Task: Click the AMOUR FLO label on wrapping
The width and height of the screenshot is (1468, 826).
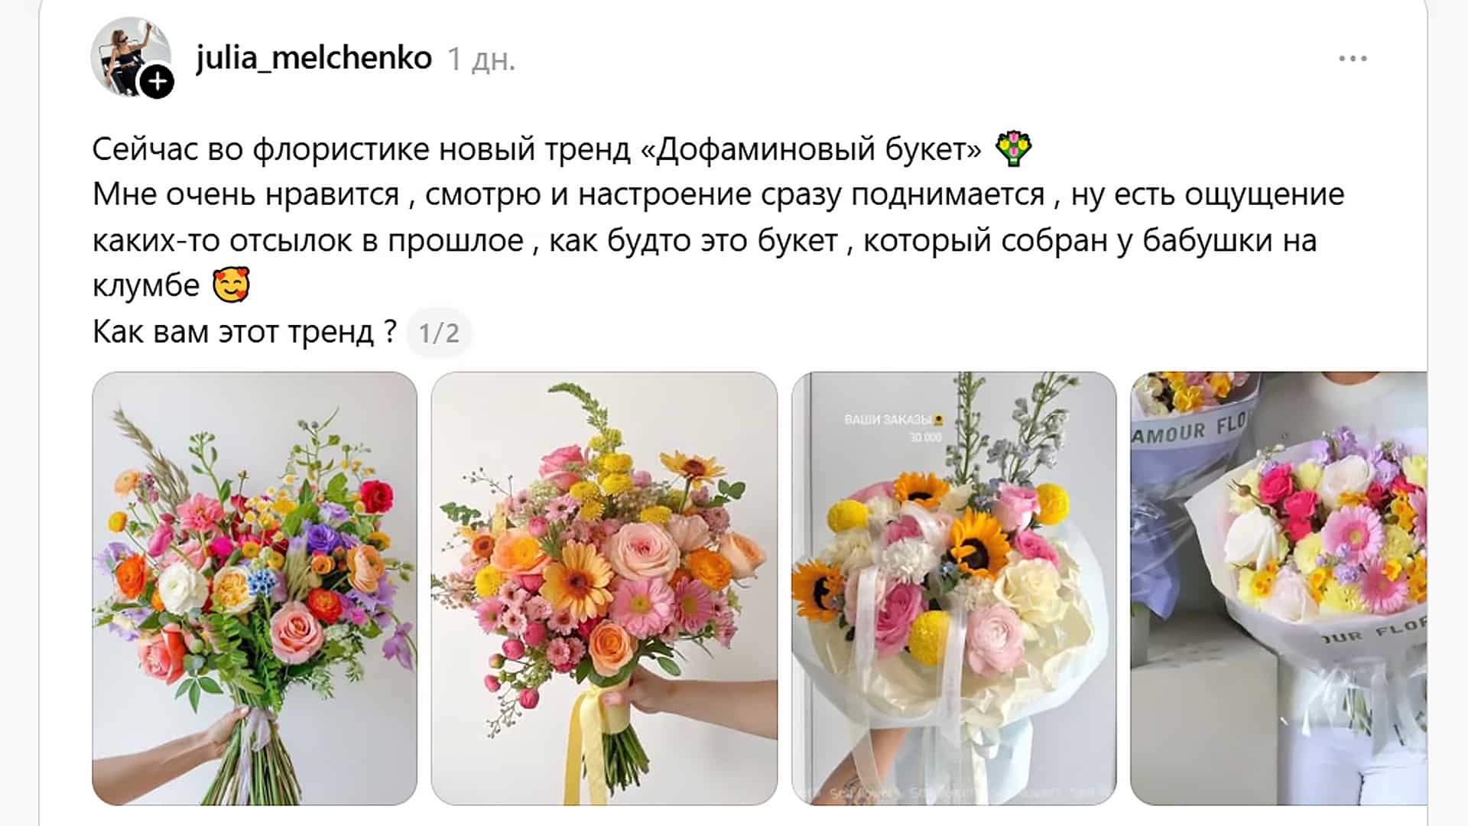Action: click(x=1190, y=431)
